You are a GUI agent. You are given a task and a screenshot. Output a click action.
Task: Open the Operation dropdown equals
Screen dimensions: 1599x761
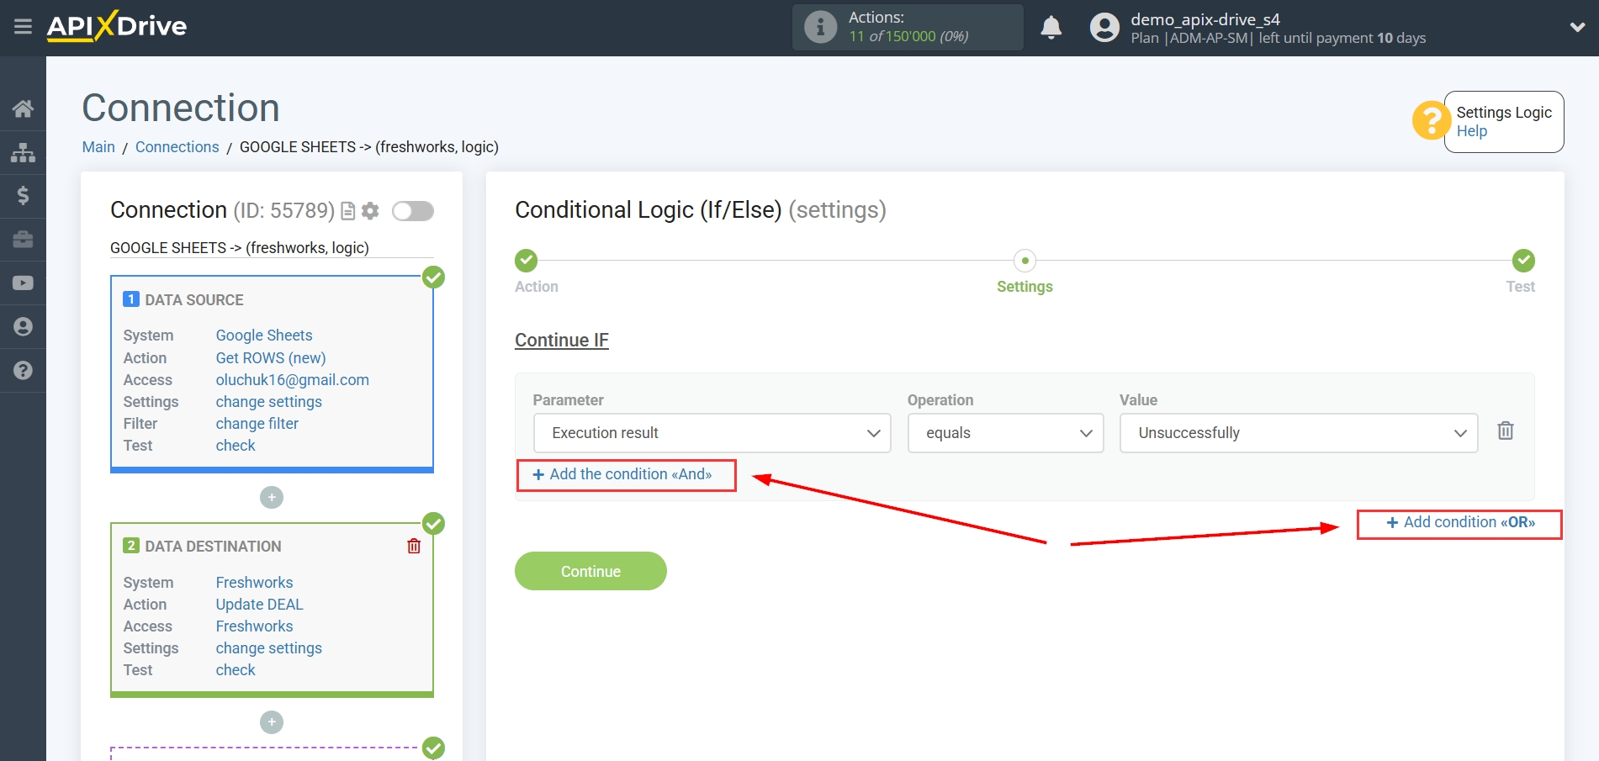(1005, 433)
